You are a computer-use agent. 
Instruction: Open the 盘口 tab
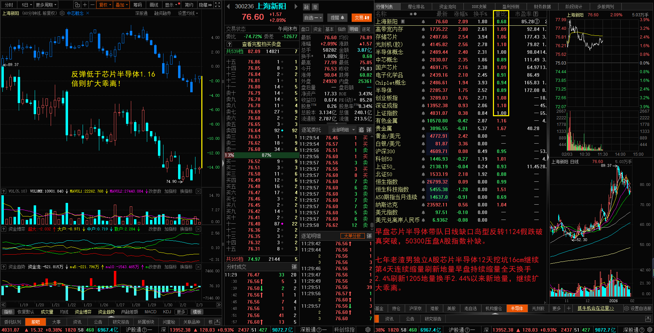(305, 29)
